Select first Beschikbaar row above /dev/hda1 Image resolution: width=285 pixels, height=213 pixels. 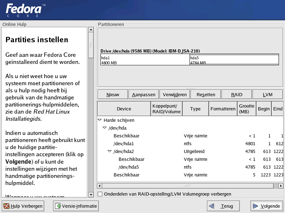(190, 136)
